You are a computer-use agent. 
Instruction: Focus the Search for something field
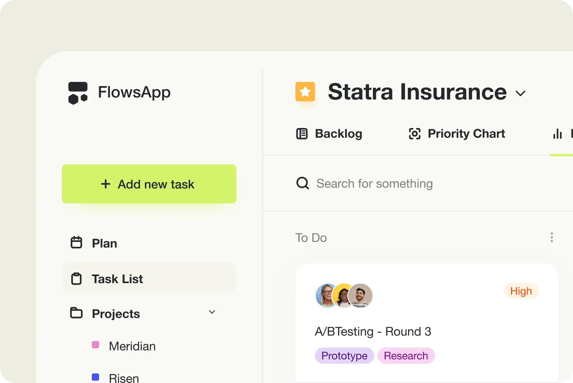pos(374,184)
